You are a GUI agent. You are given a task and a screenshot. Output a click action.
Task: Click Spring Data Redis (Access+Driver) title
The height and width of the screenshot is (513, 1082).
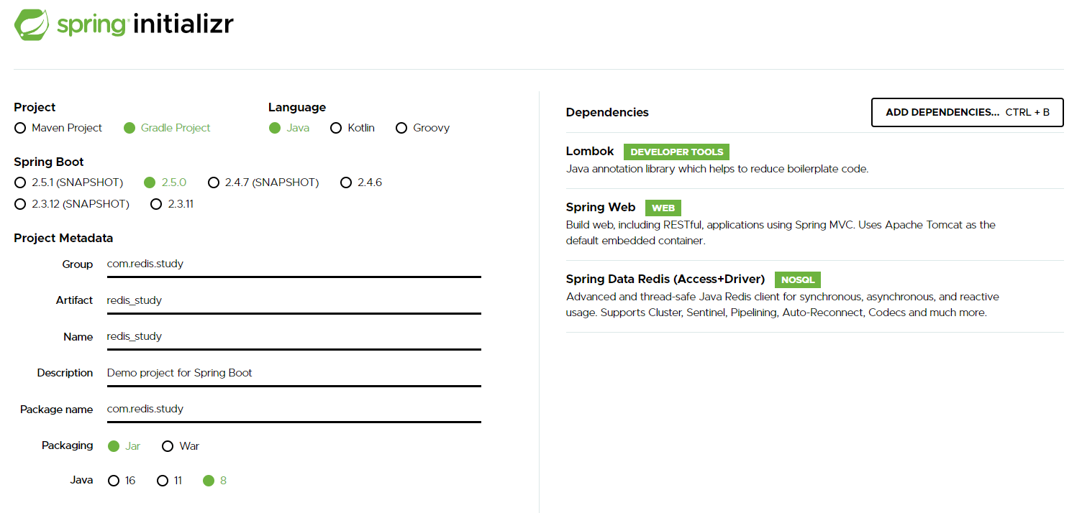[x=665, y=279]
